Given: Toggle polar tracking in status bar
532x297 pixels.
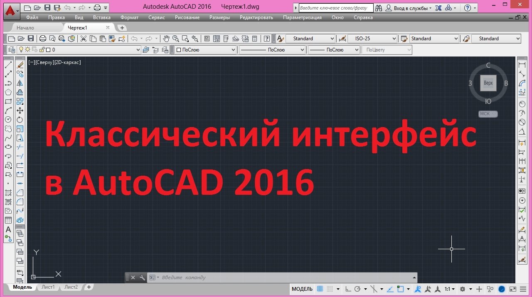Looking at the screenshot, I should (x=357, y=289).
